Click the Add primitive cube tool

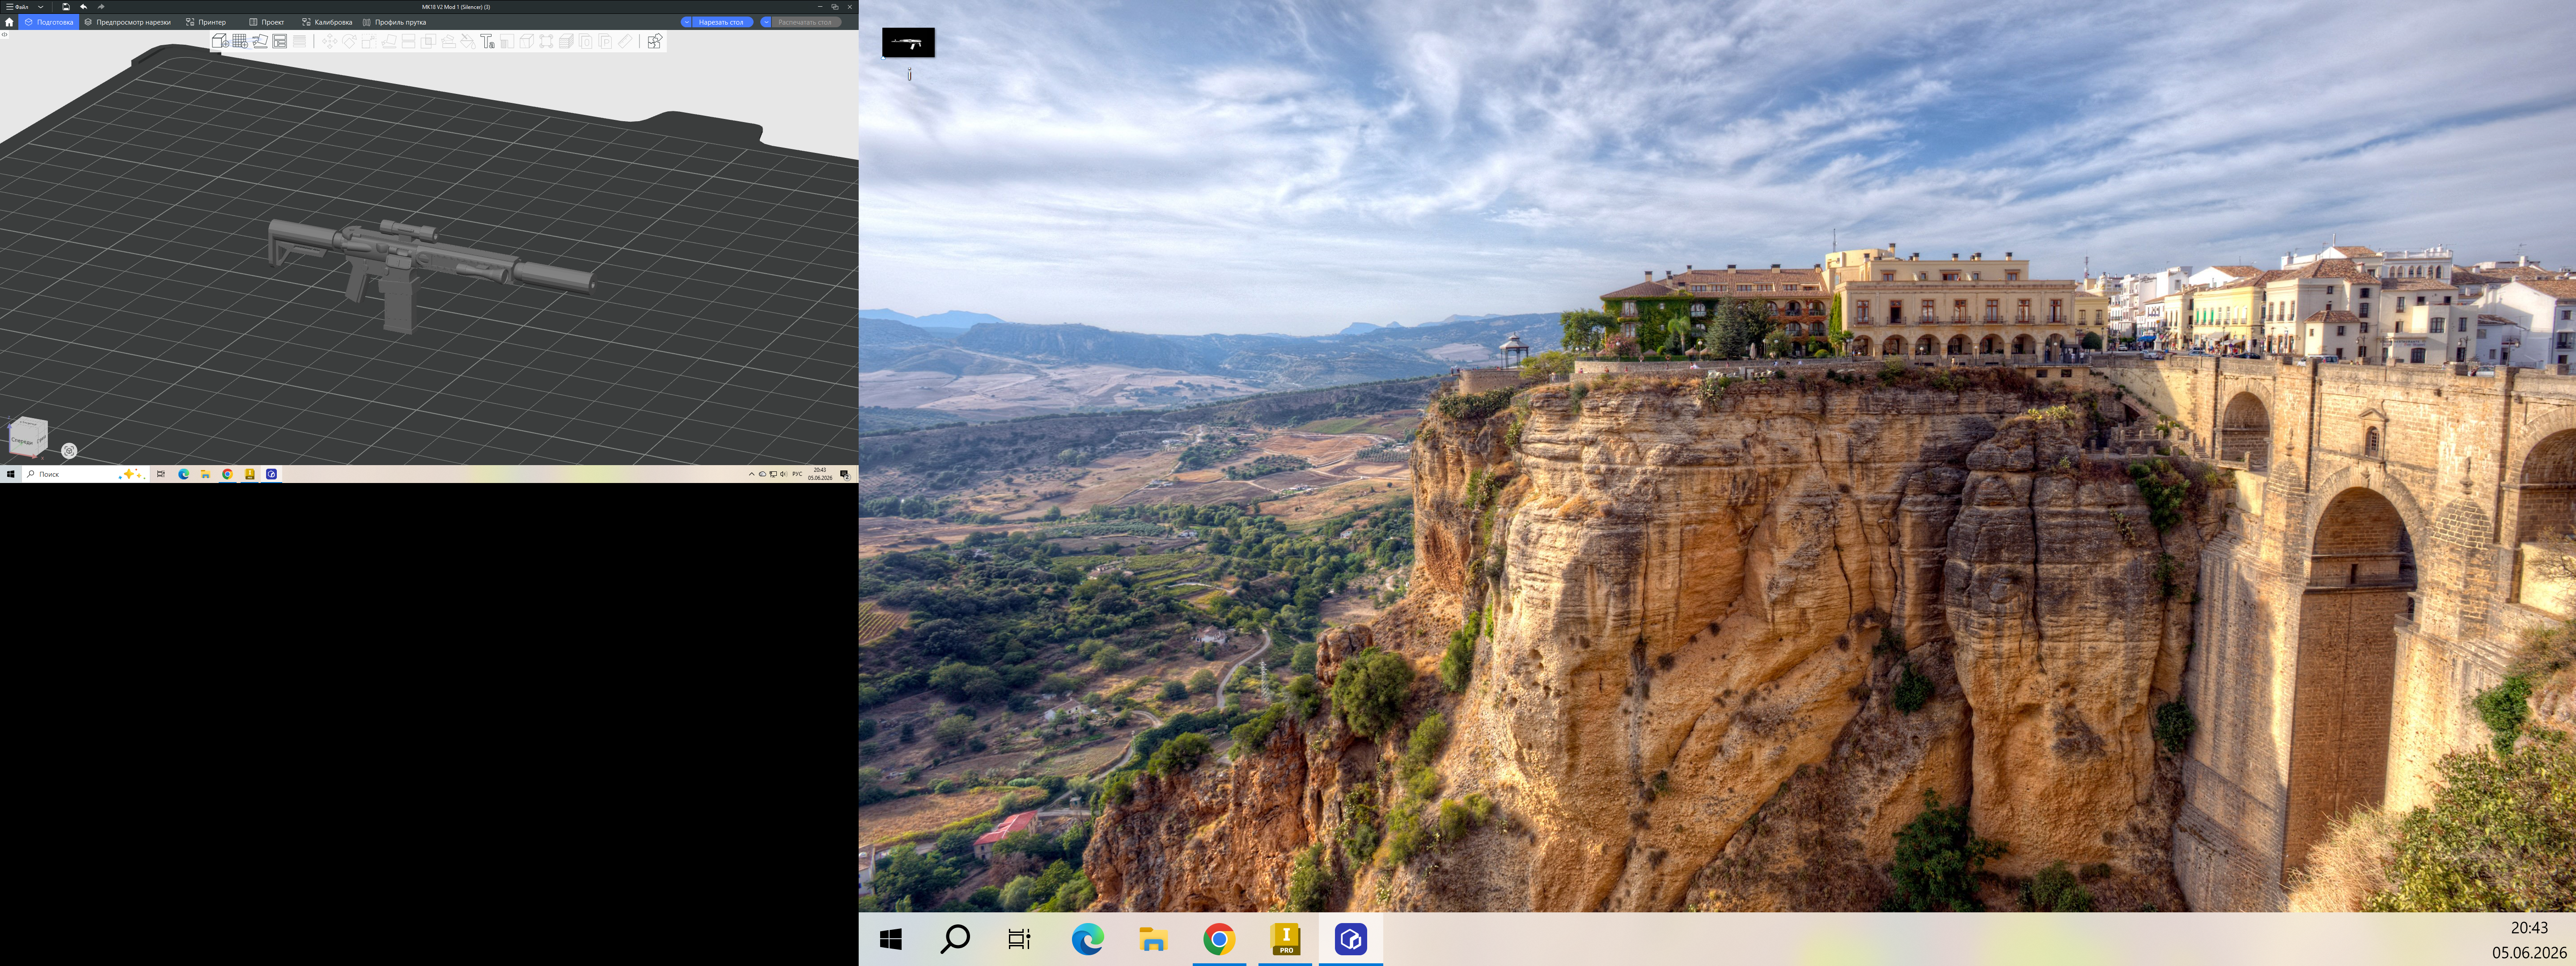[x=220, y=41]
